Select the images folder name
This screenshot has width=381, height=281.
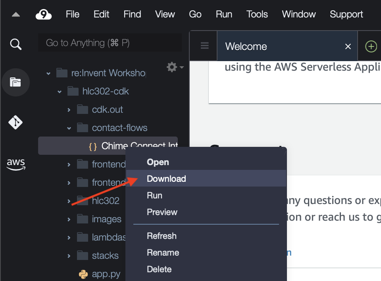pyautogui.click(x=107, y=219)
